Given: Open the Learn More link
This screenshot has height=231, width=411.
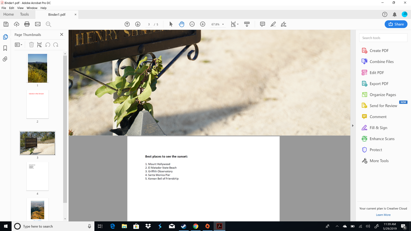Looking at the screenshot, I should (x=383, y=215).
